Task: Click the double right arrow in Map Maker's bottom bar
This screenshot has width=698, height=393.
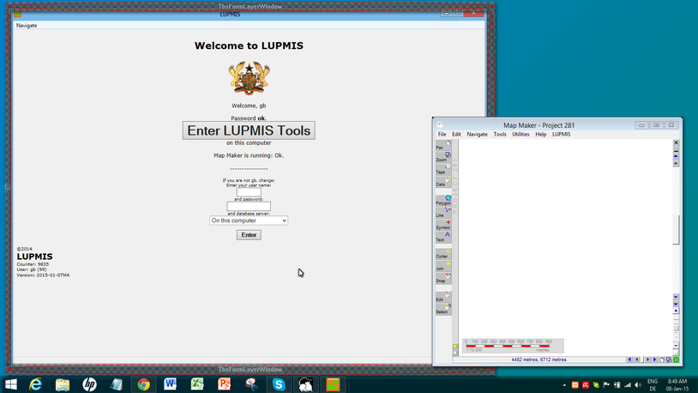Action: pos(655,360)
